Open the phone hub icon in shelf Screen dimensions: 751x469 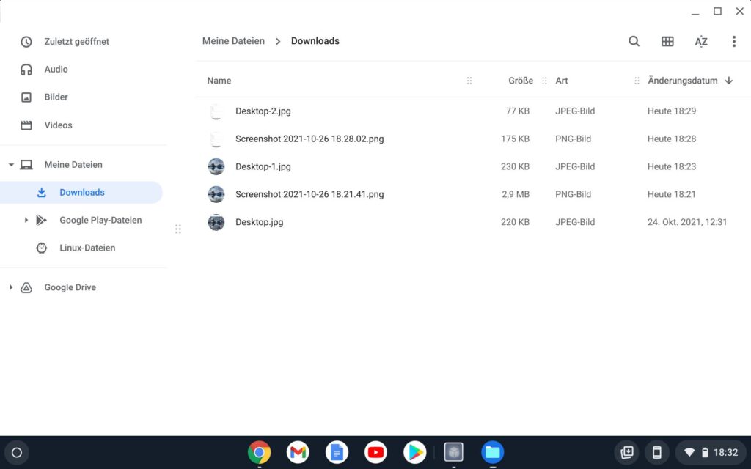[x=656, y=452]
